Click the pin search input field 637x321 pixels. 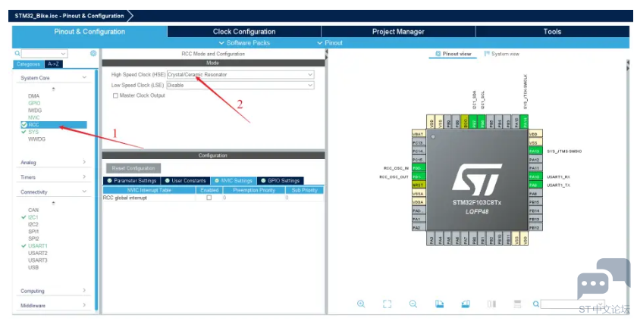pos(572,304)
